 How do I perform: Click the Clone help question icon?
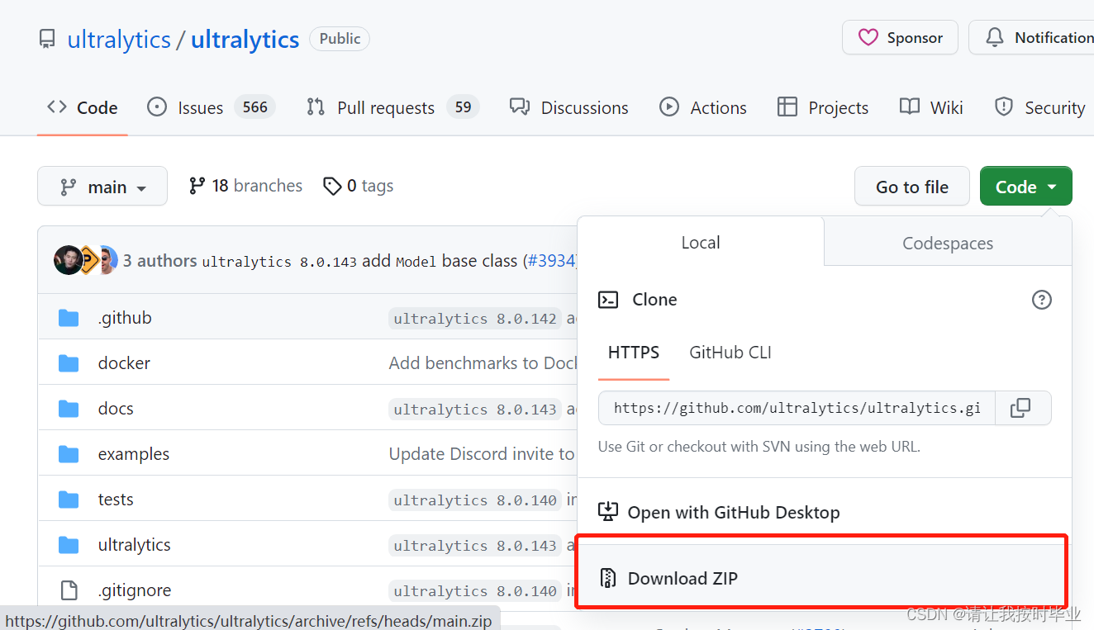pyautogui.click(x=1042, y=300)
